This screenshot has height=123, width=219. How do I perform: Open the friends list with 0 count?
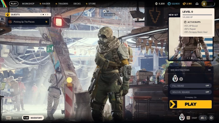[x=203, y=118]
